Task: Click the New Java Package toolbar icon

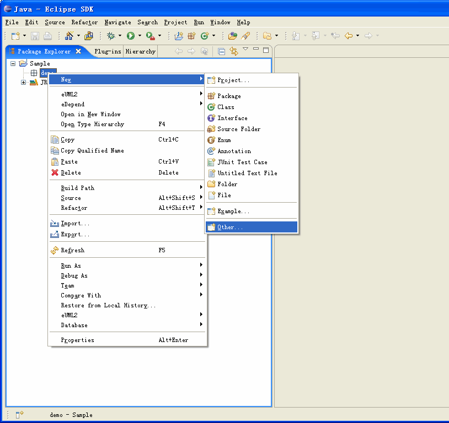Action: tap(191, 36)
